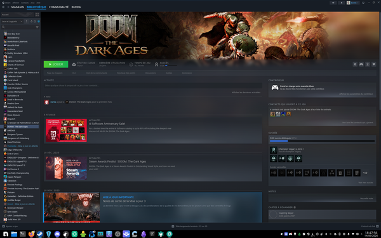Click the announcements megaphone button
Viewport: 381px width, 238px height.
333,3
